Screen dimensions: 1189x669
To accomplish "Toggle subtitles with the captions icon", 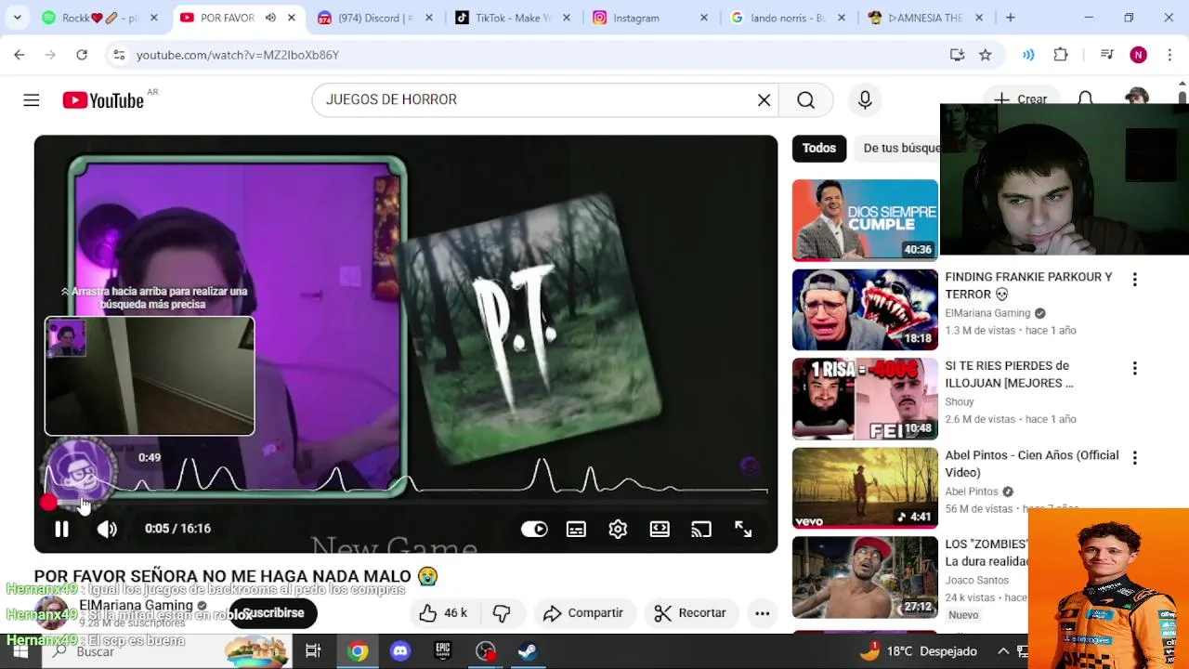I will coord(576,529).
